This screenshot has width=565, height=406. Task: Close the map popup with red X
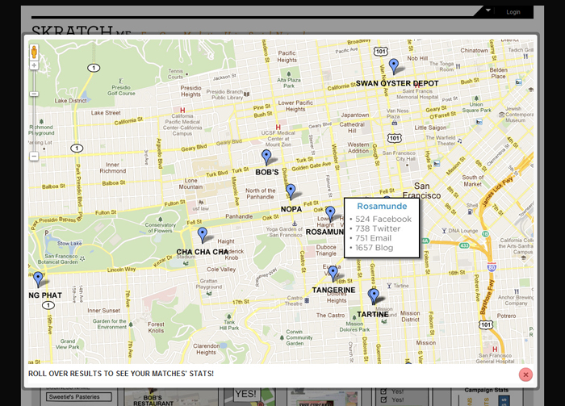525,375
